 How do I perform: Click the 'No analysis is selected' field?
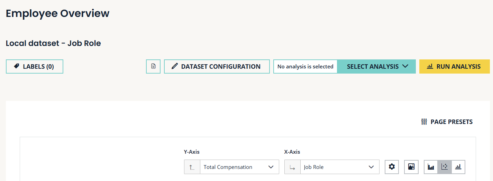click(305, 66)
